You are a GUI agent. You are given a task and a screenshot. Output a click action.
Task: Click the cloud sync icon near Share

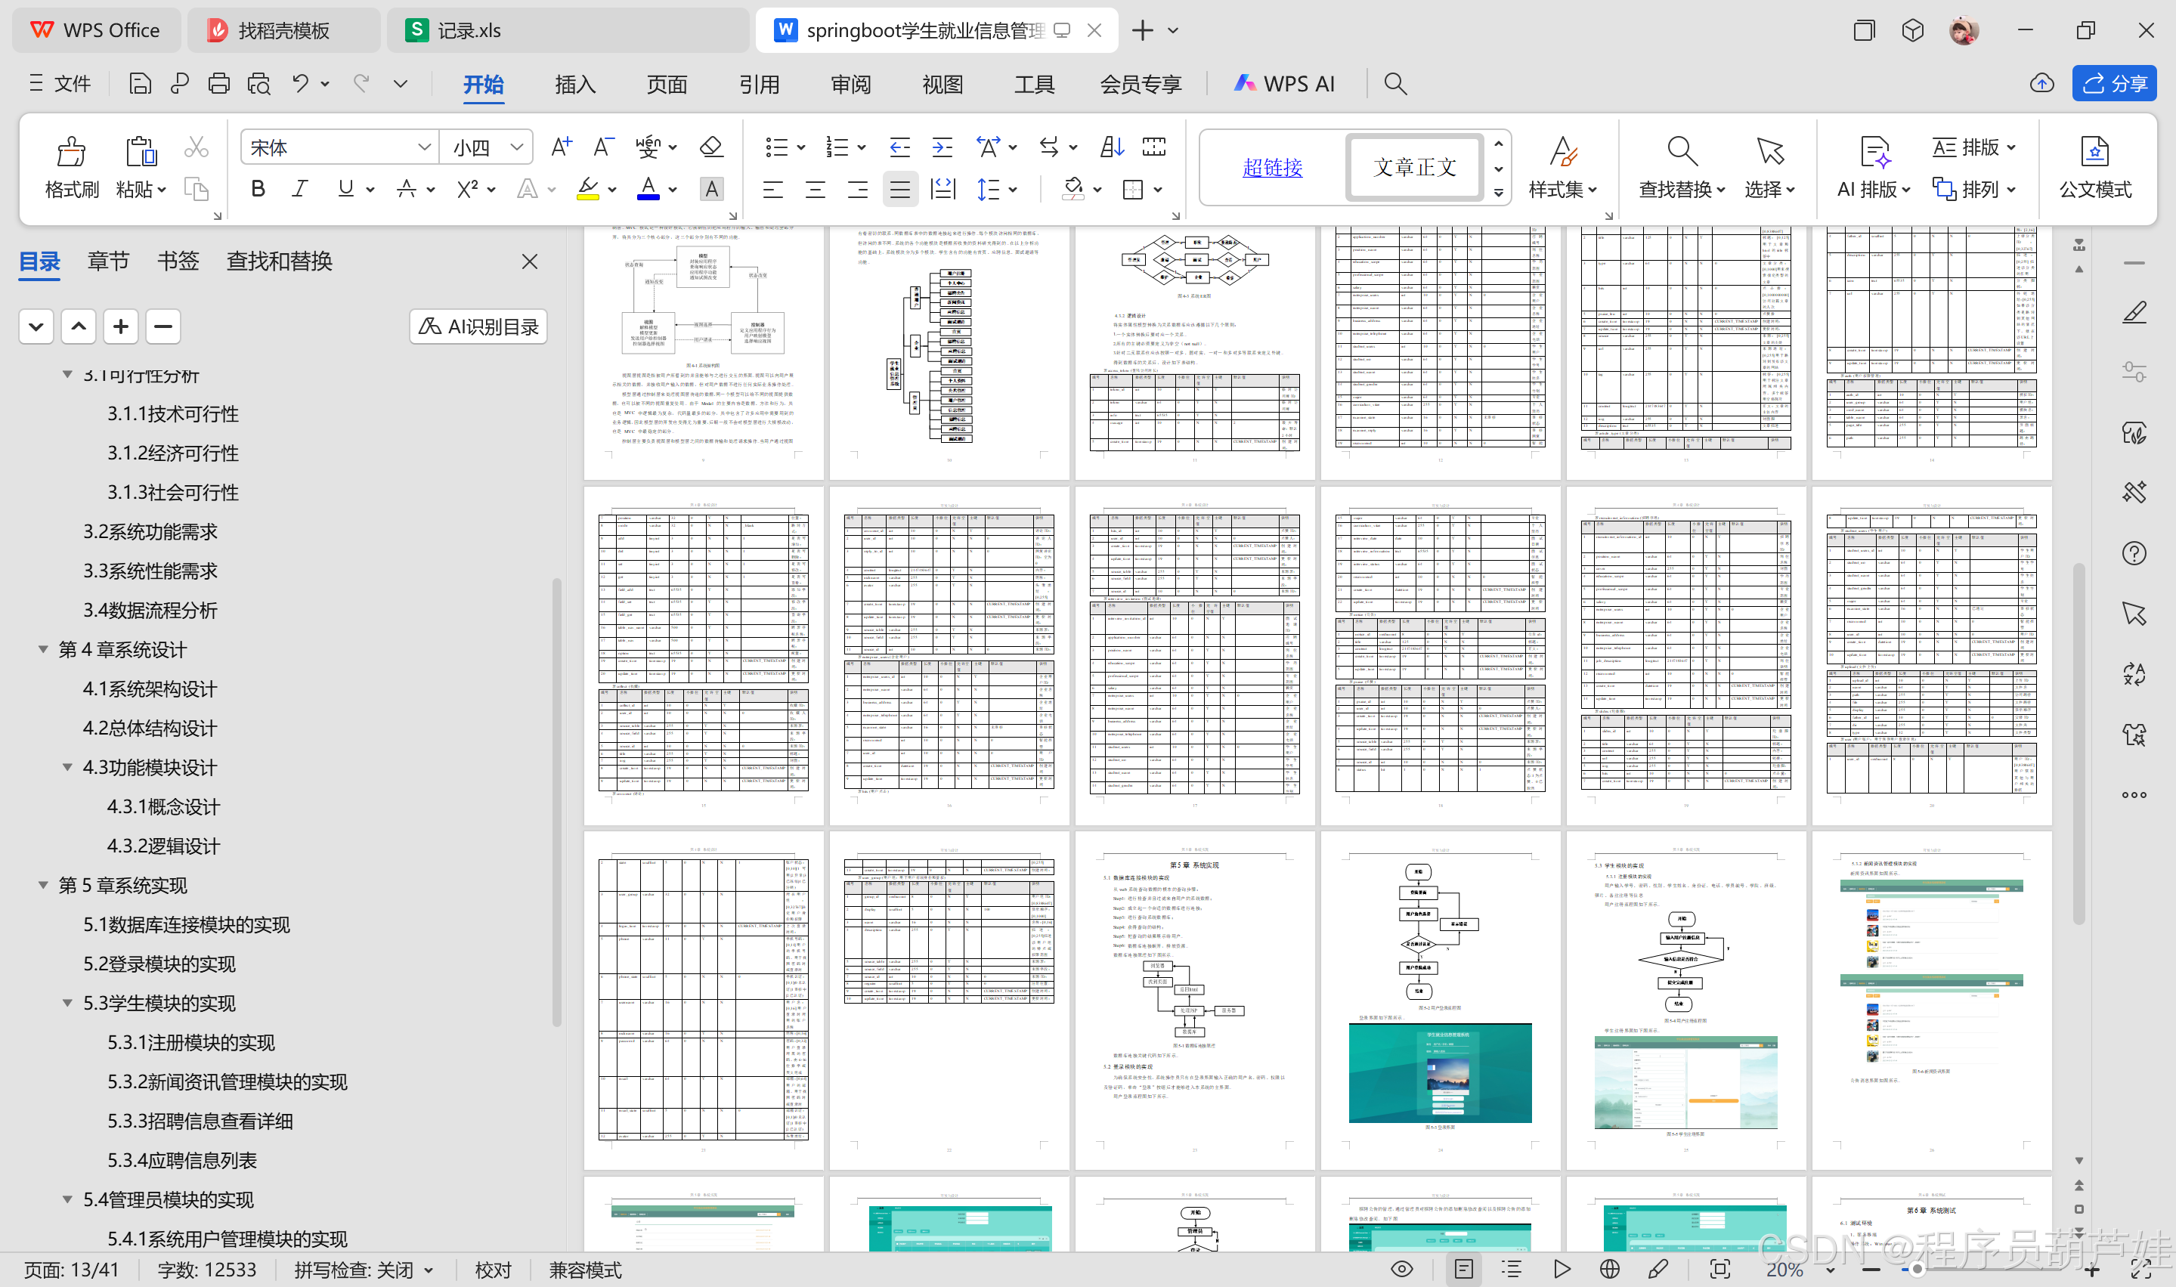2041,83
